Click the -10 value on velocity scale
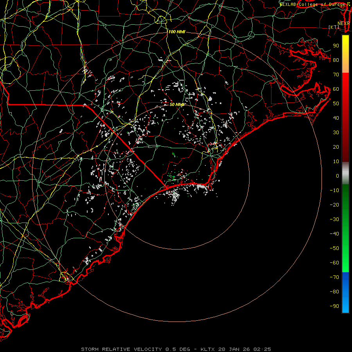This screenshot has width=352, height=352. 334,190
